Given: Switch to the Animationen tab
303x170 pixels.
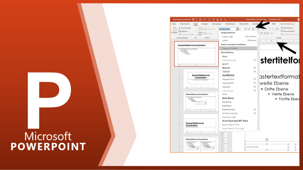Looking at the screenshot, I should [x=230, y=24].
